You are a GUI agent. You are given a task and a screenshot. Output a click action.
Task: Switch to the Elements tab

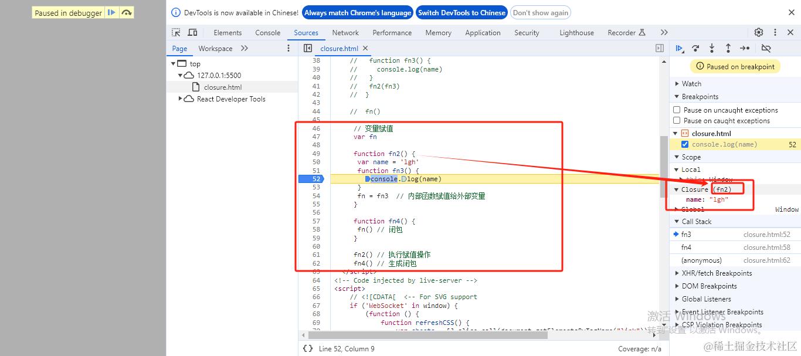point(228,33)
